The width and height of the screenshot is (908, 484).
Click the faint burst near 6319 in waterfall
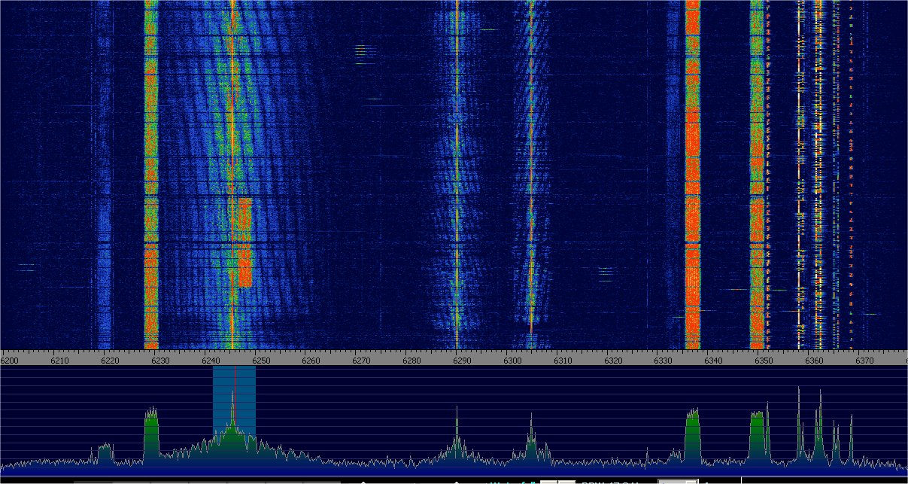click(606, 270)
